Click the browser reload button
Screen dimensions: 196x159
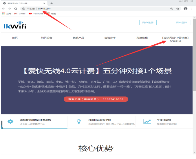click(16, 9)
